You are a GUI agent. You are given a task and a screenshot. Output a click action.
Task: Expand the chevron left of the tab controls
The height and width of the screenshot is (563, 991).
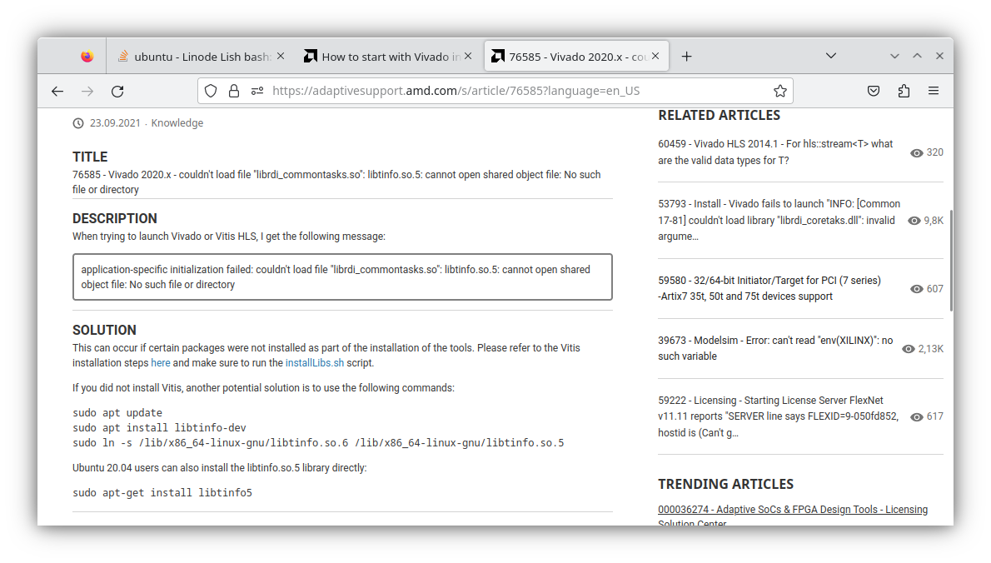coord(894,56)
